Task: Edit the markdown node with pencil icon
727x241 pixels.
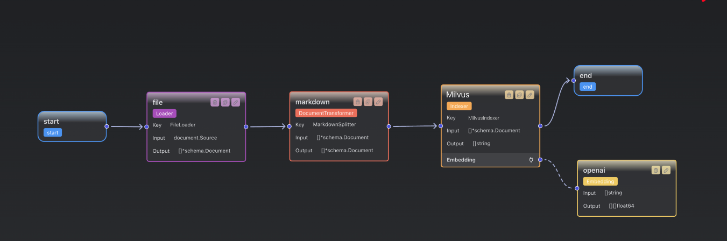Action: tap(378, 102)
